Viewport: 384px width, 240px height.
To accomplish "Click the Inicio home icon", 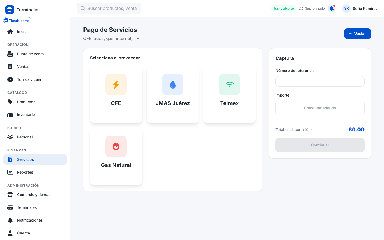I will (x=10, y=31).
